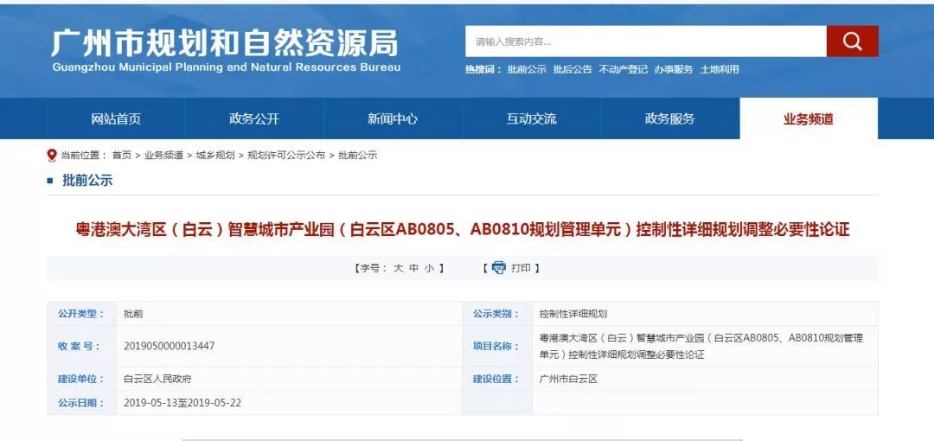
Task: Open the 网站首页 navigation tab
Action: click(116, 119)
